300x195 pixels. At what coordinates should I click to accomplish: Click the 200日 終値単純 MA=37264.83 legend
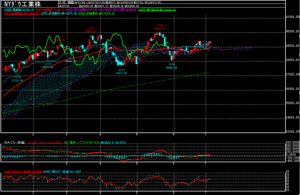[96, 13]
